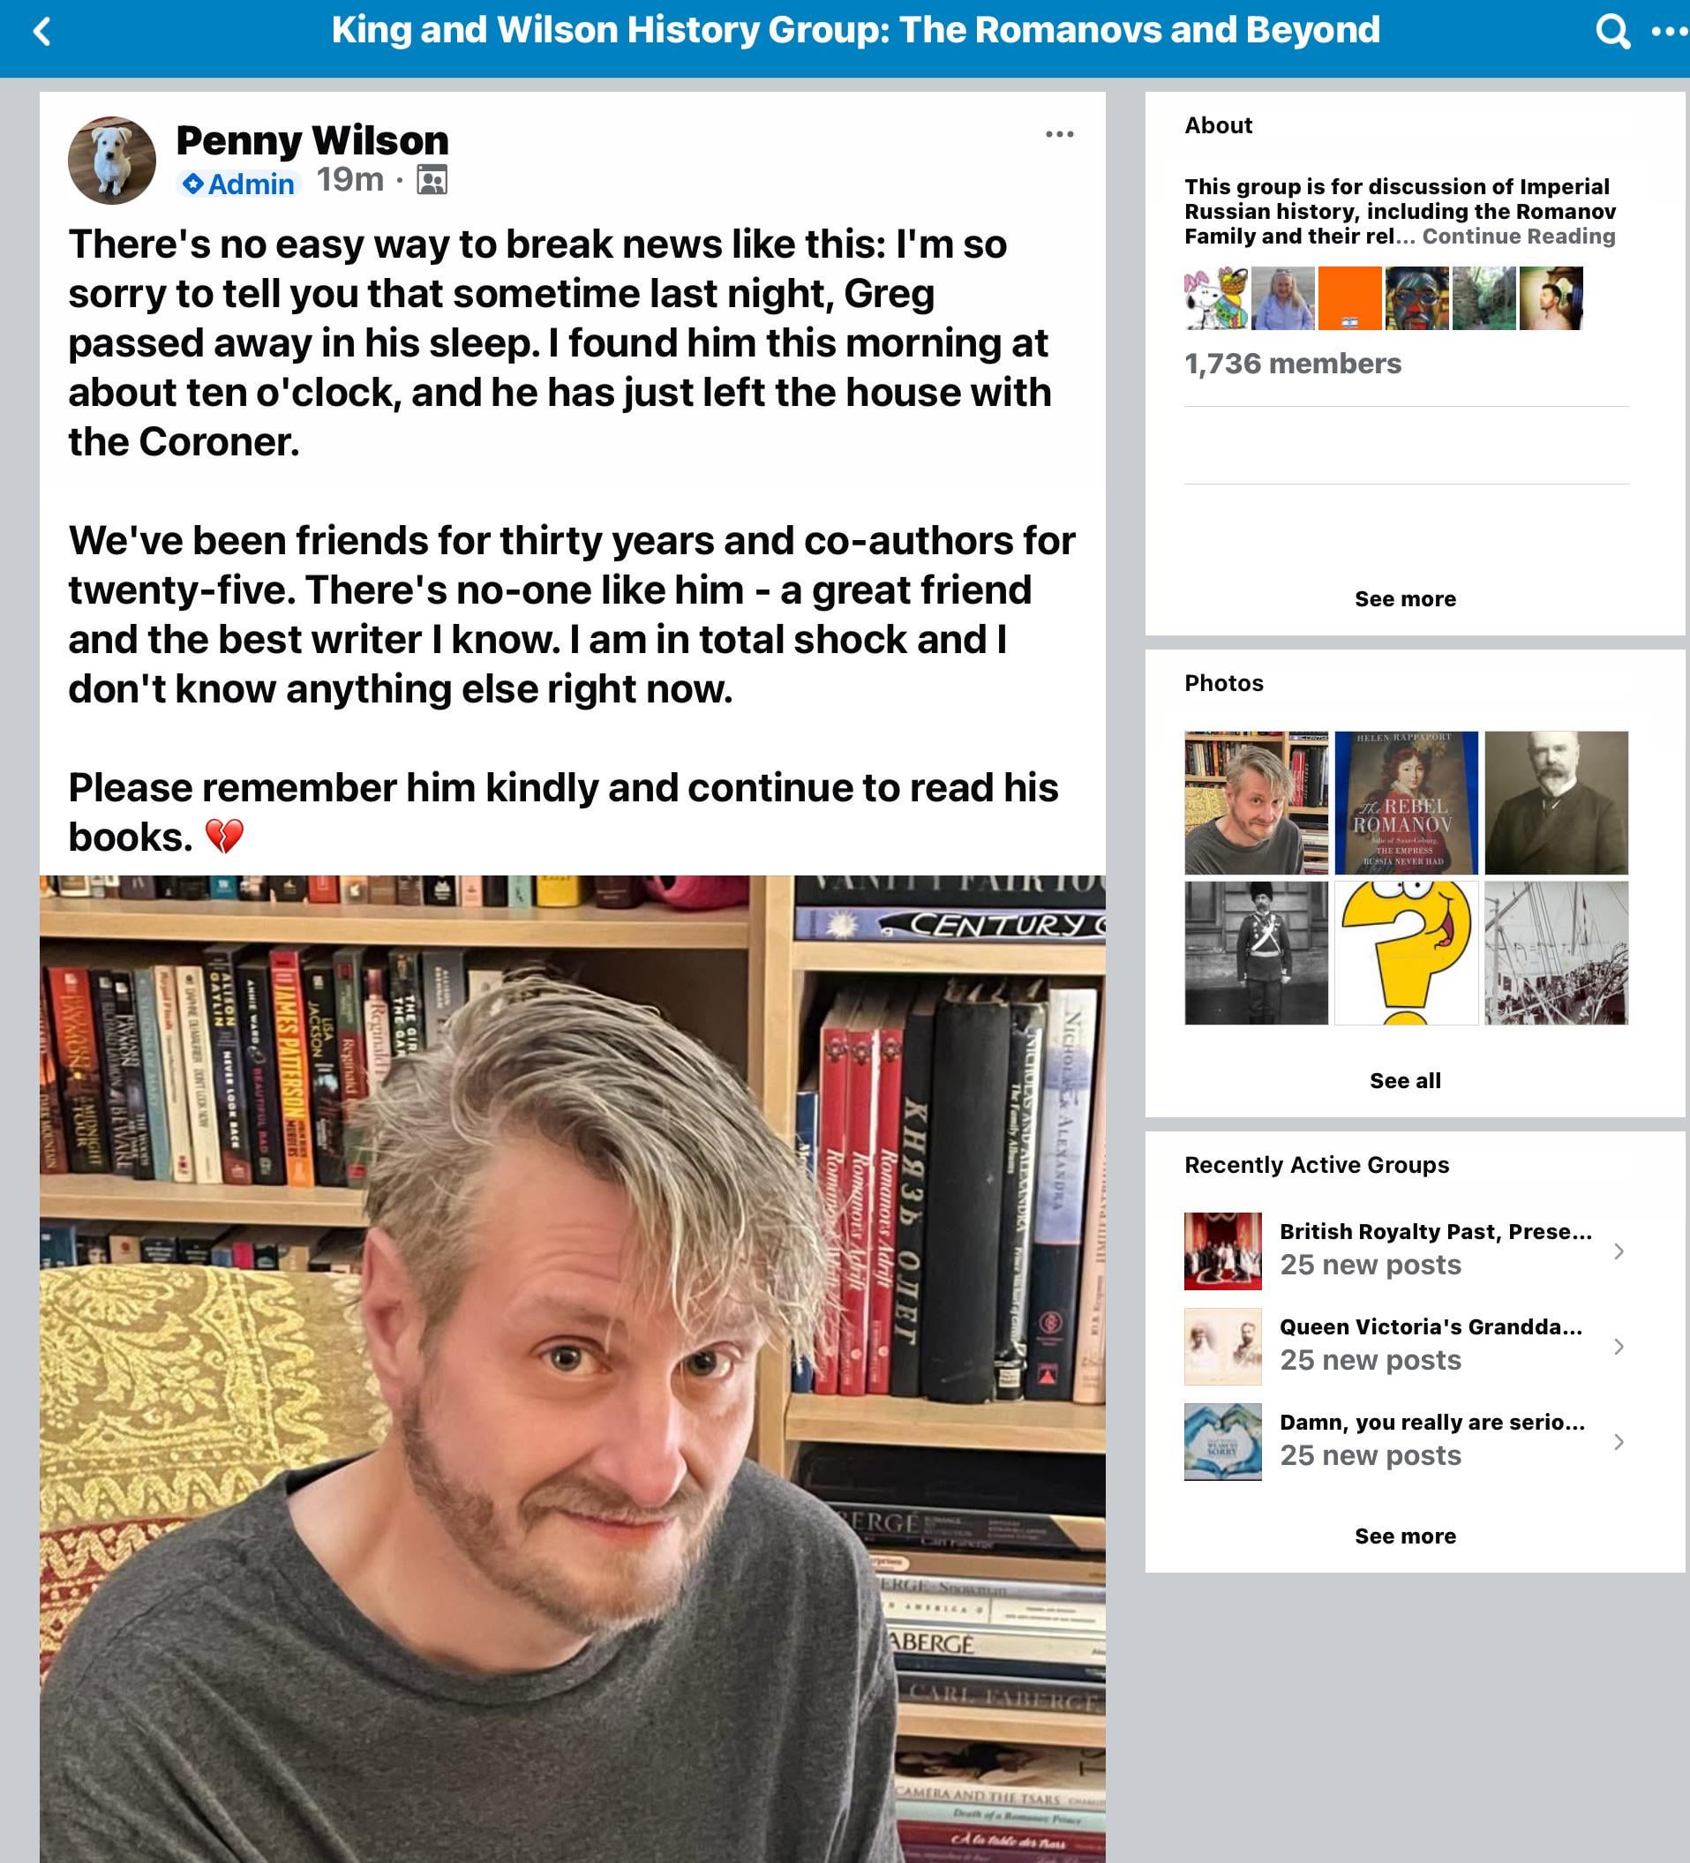1690x1863 pixels.
Task: Open Queen Victoria's Grandda… group chevron
Action: [x=1618, y=1347]
